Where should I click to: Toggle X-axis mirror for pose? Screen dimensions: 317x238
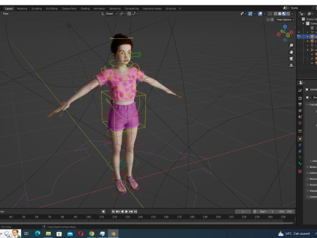(x=272, y=20)
